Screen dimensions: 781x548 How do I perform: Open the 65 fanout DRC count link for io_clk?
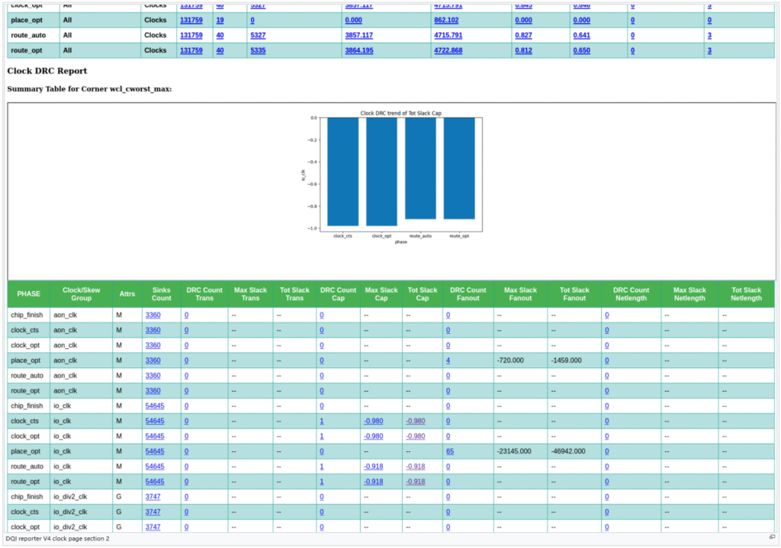click(450, 451)
